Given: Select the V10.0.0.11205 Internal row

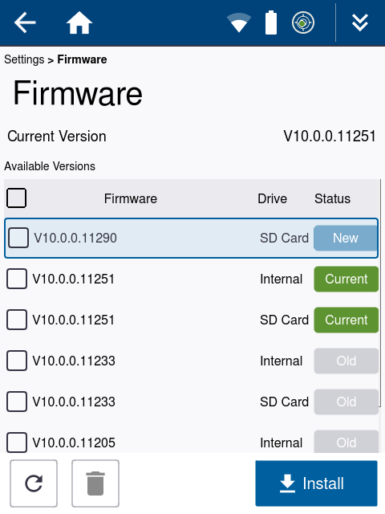Looking at the screenshot, I should [x=192, y=443].
